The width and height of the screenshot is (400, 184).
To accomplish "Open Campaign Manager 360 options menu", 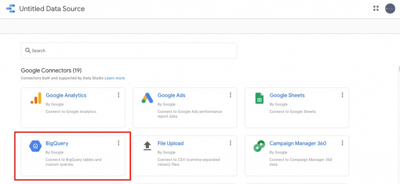I will coord(342,143).
